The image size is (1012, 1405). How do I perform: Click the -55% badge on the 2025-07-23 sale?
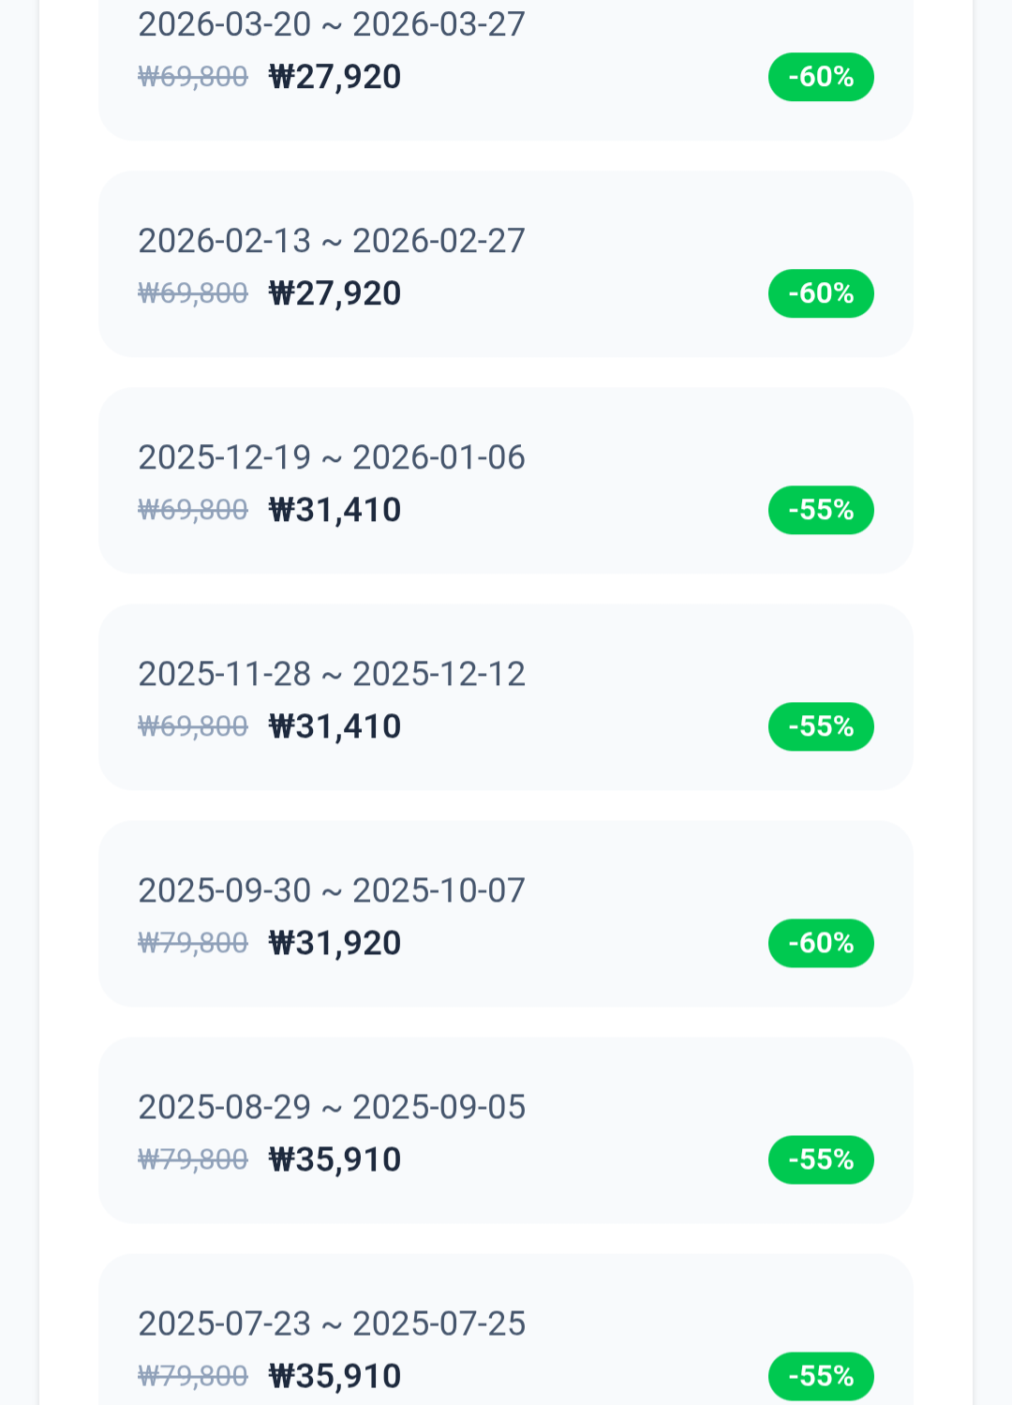click(821, 1376)
